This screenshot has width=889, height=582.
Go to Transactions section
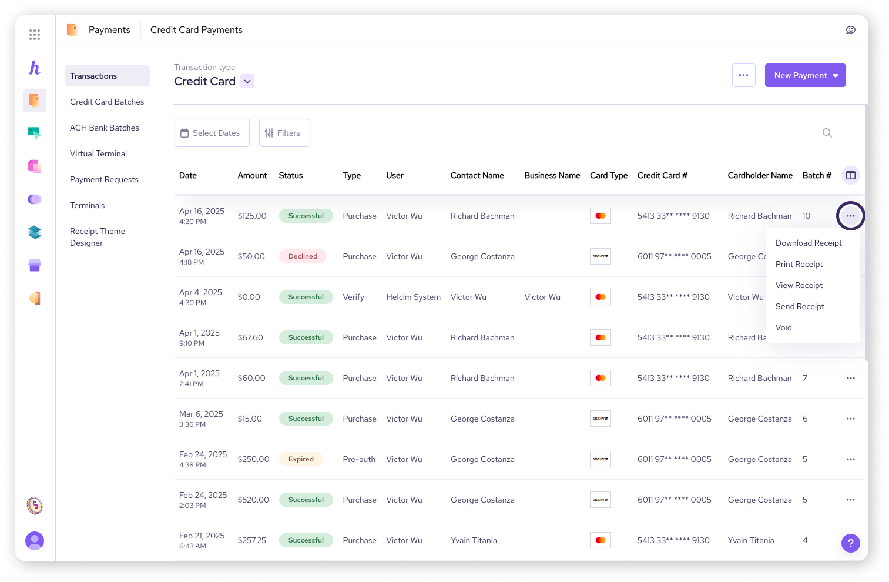pos(108,76)
